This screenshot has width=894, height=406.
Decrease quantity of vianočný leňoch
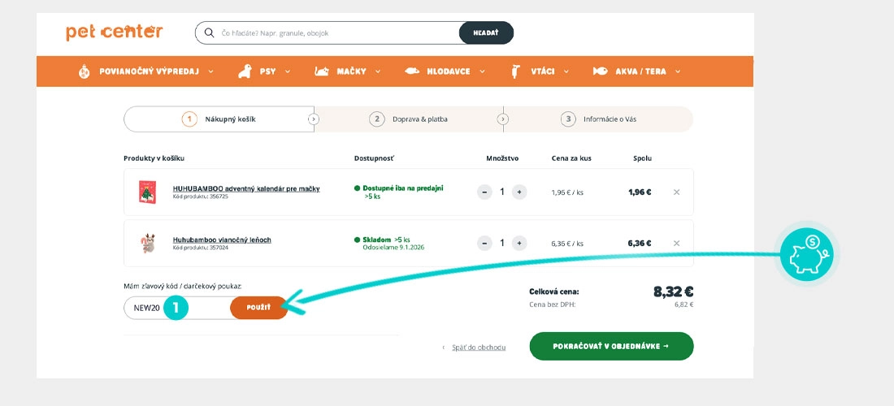[485, 243]
